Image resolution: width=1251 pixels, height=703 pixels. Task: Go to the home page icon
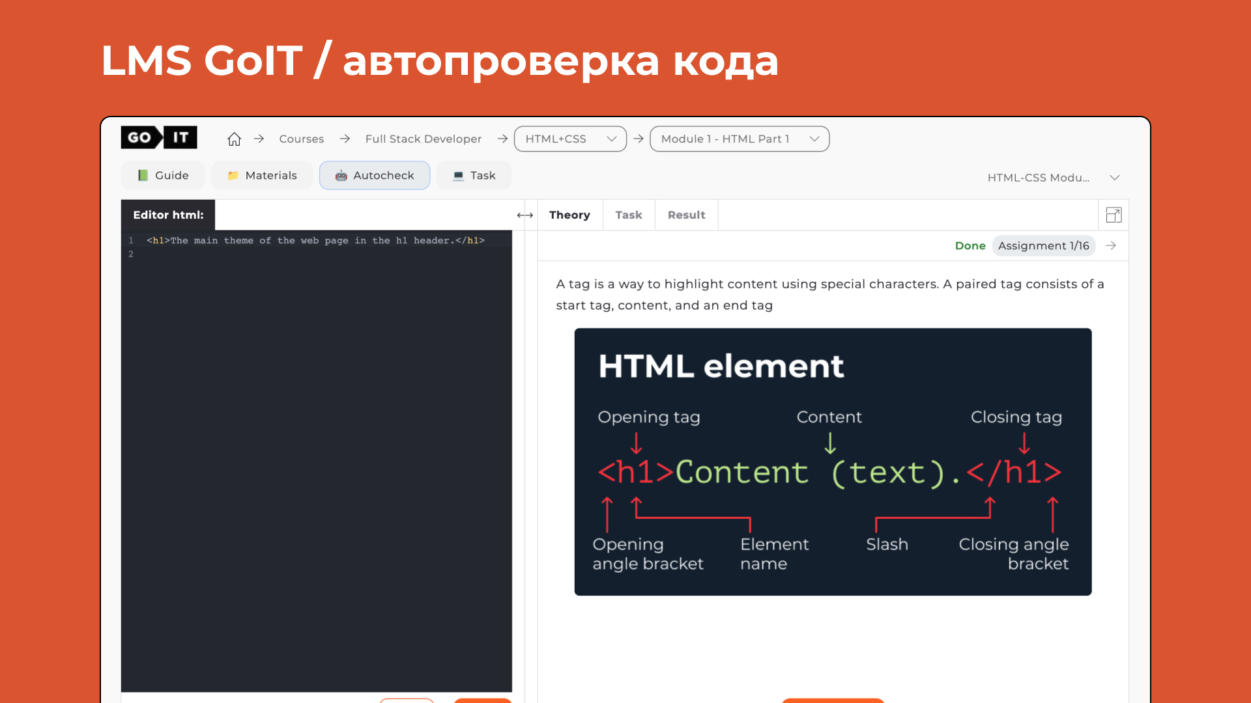point(234,139)
